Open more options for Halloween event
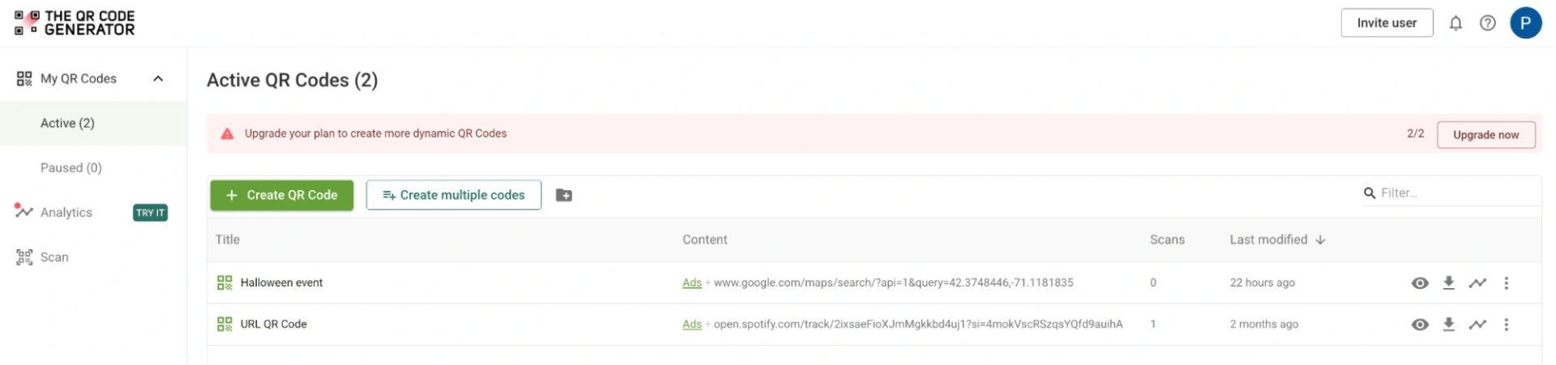Screen dimensions: 1556x365 click(1507, 282)
